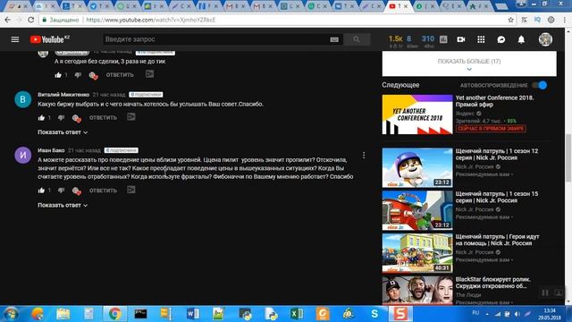This screenshot has height=322, width=572.
Task: Click the page vertical scrollbar
Action: (568, 157)
